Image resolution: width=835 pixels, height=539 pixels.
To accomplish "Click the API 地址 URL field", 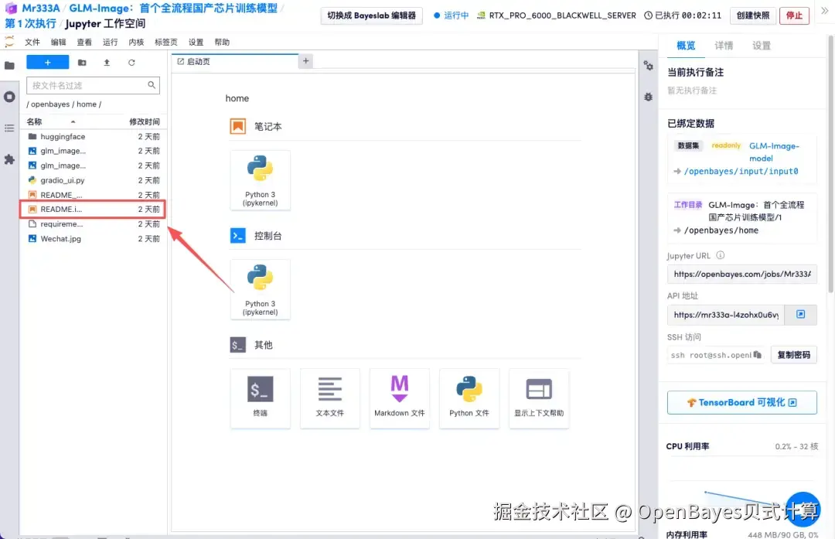I will click(726, 315).
